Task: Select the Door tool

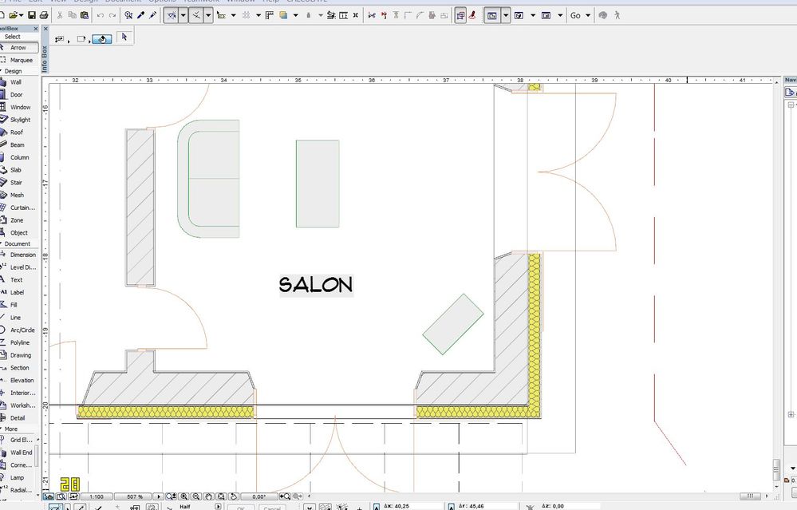Action: [x=15, y=94]
